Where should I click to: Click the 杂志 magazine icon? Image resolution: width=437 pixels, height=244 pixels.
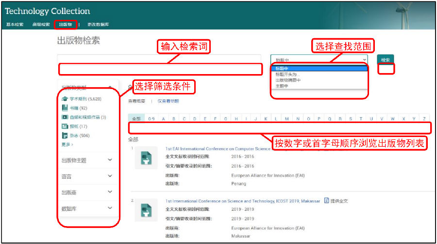point(65,136)
